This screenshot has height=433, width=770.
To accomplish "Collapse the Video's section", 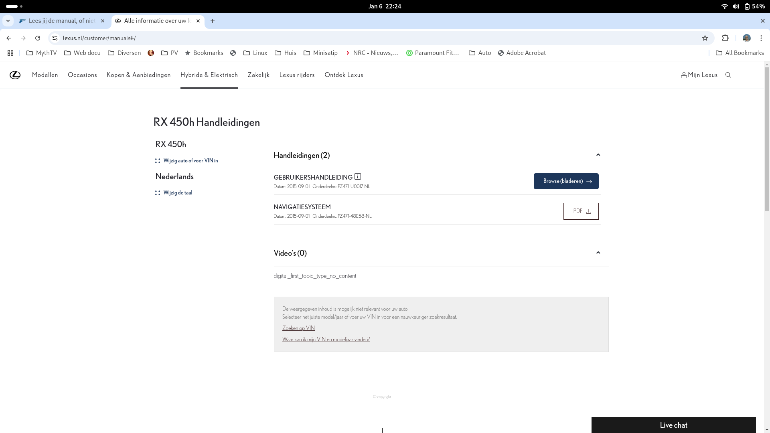I will 598,253.
